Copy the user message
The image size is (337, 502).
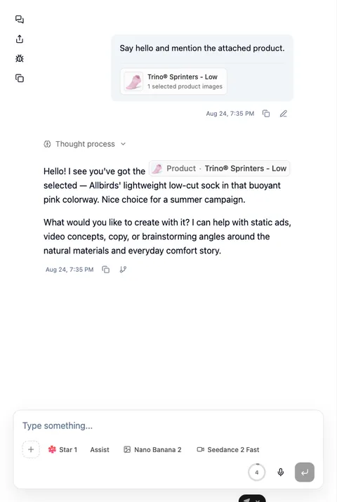(266, 114)
